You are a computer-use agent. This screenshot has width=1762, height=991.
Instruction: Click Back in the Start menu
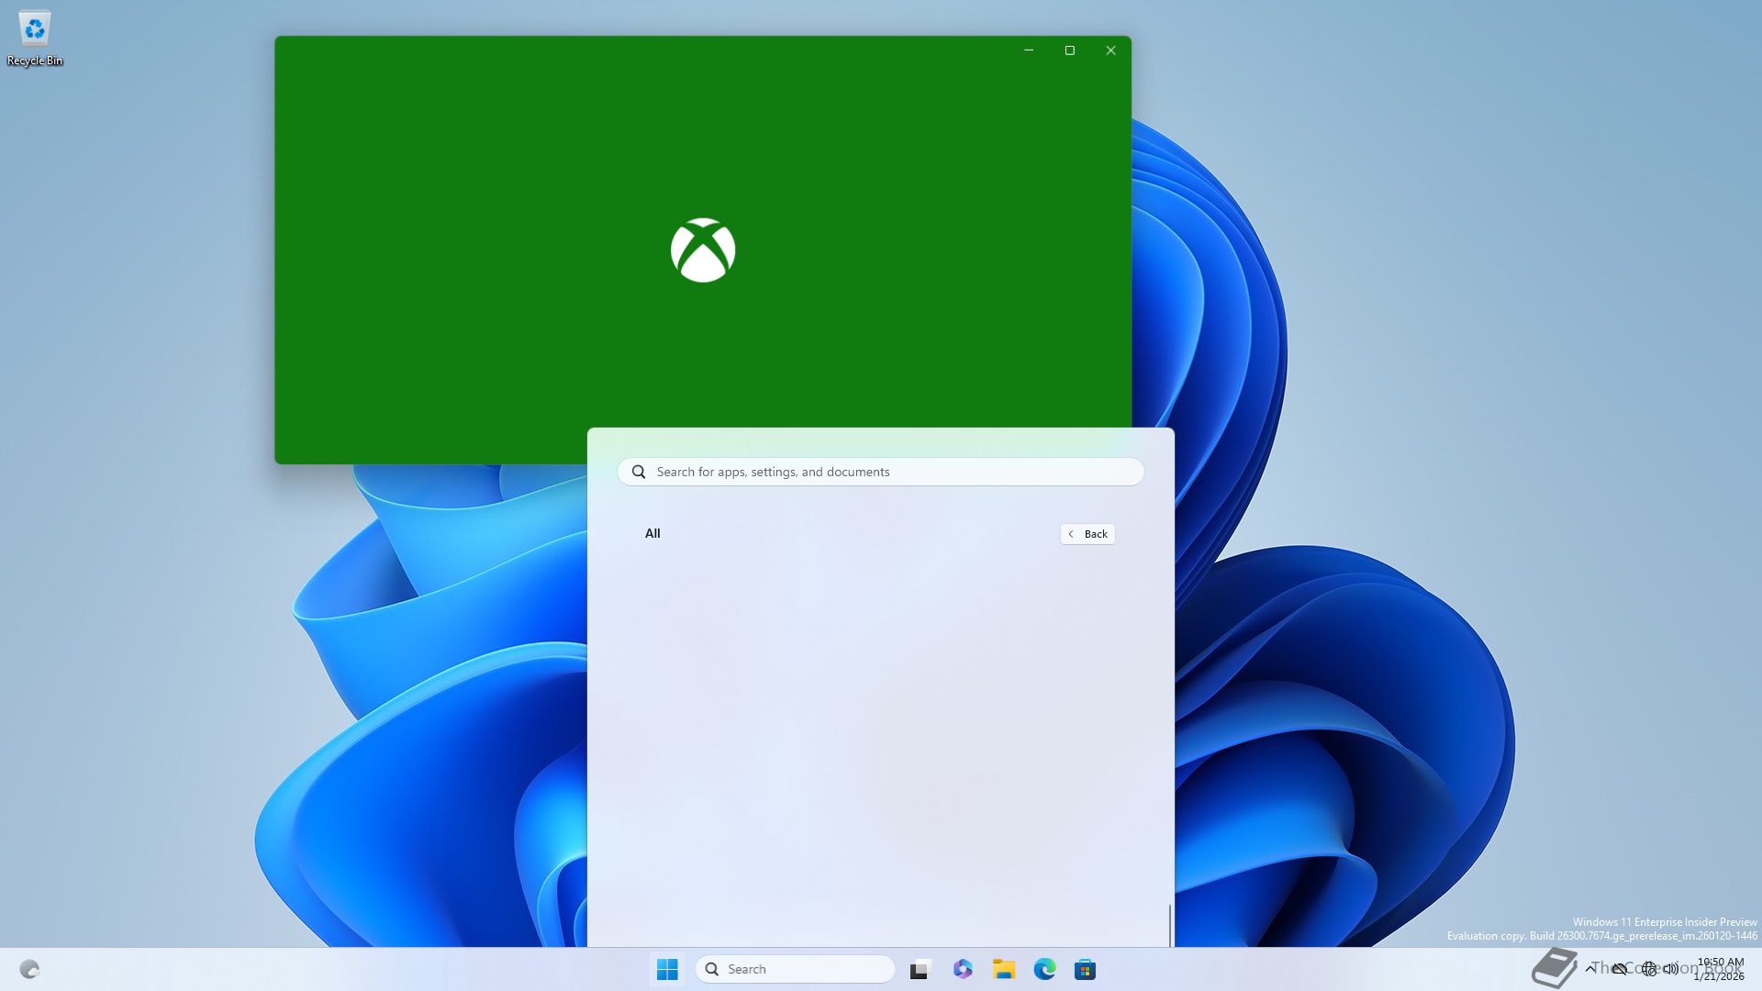(x=1087, y=534)
